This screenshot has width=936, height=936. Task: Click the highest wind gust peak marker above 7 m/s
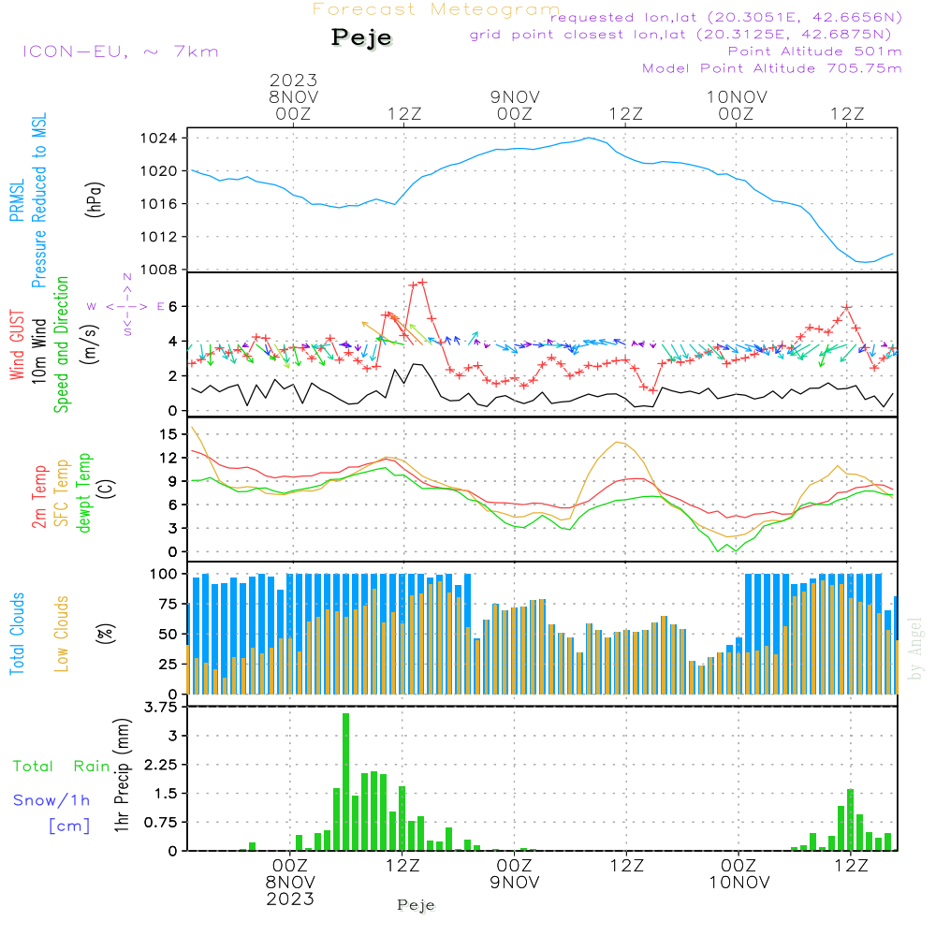423,282
